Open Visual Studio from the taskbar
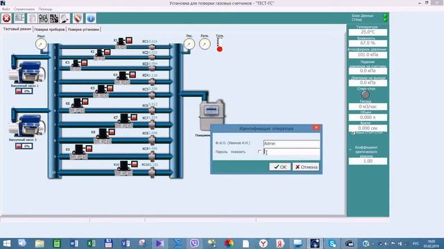 coord(160,243)
